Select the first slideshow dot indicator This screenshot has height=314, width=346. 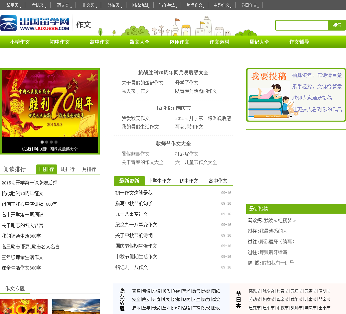point(42,142)
